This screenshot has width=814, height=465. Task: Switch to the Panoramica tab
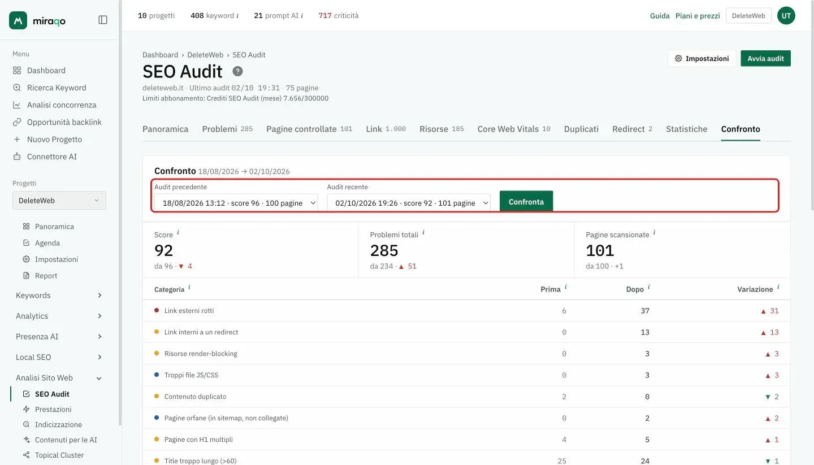[165, 129]
